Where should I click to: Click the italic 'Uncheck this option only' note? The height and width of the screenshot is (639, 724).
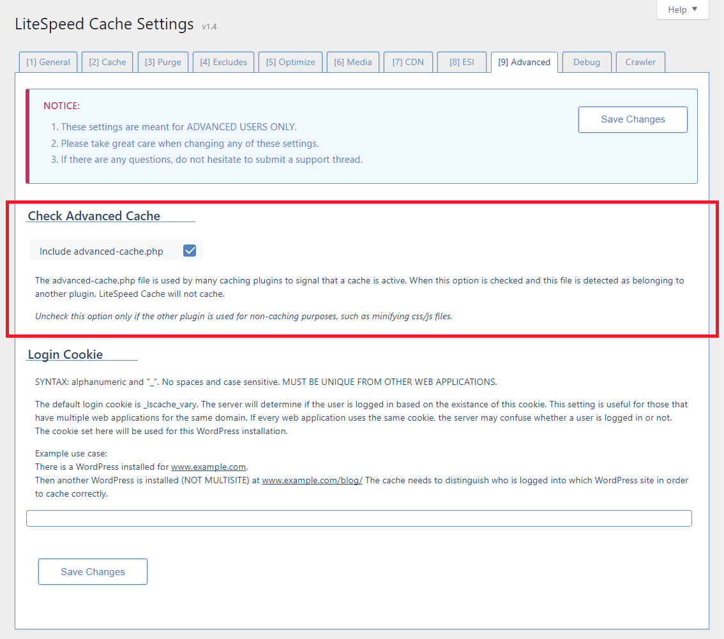pos(243,316)
